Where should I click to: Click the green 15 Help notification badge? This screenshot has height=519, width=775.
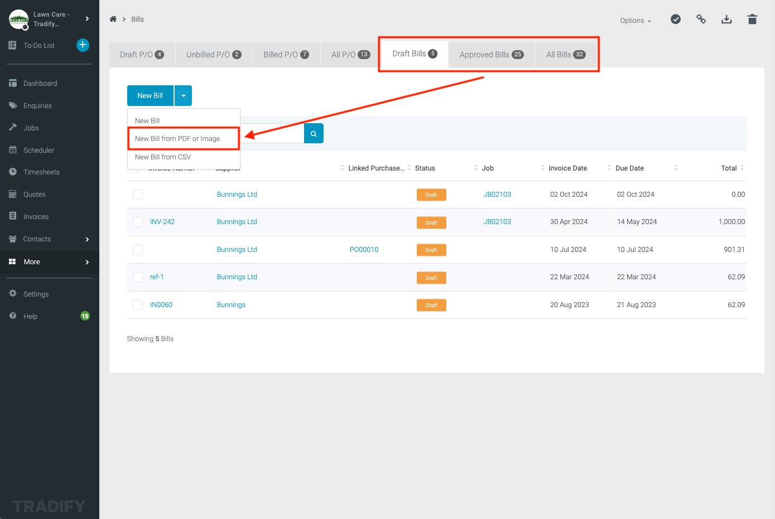click(85, 316)
